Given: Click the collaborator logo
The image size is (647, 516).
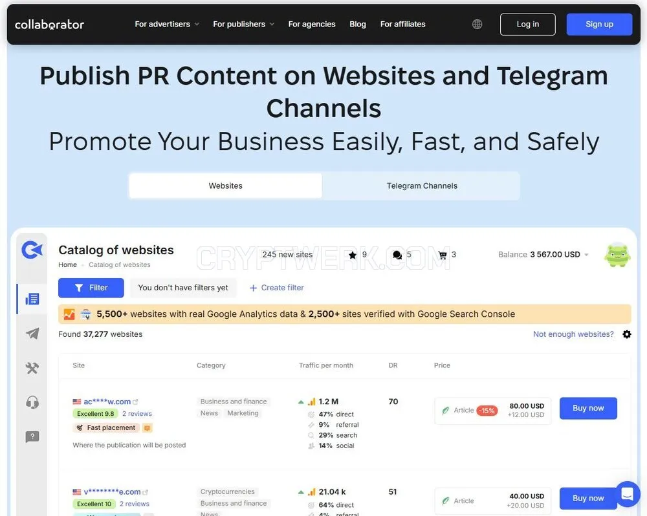Looking at the screenshot, I should [49, 25].
